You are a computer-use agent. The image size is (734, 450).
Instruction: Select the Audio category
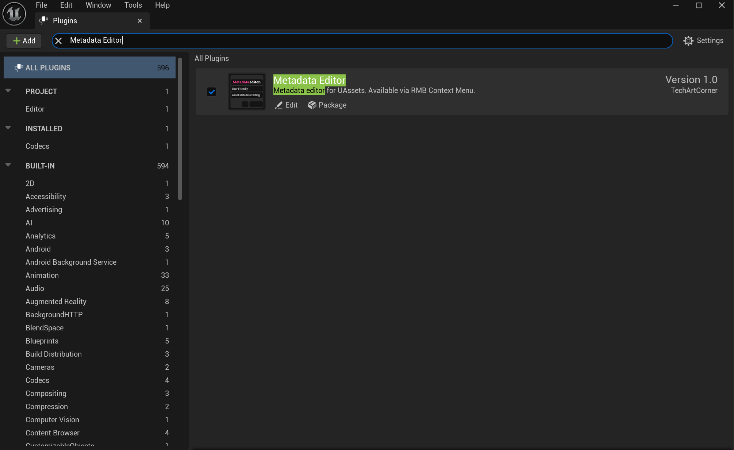[x=89, y=288]
